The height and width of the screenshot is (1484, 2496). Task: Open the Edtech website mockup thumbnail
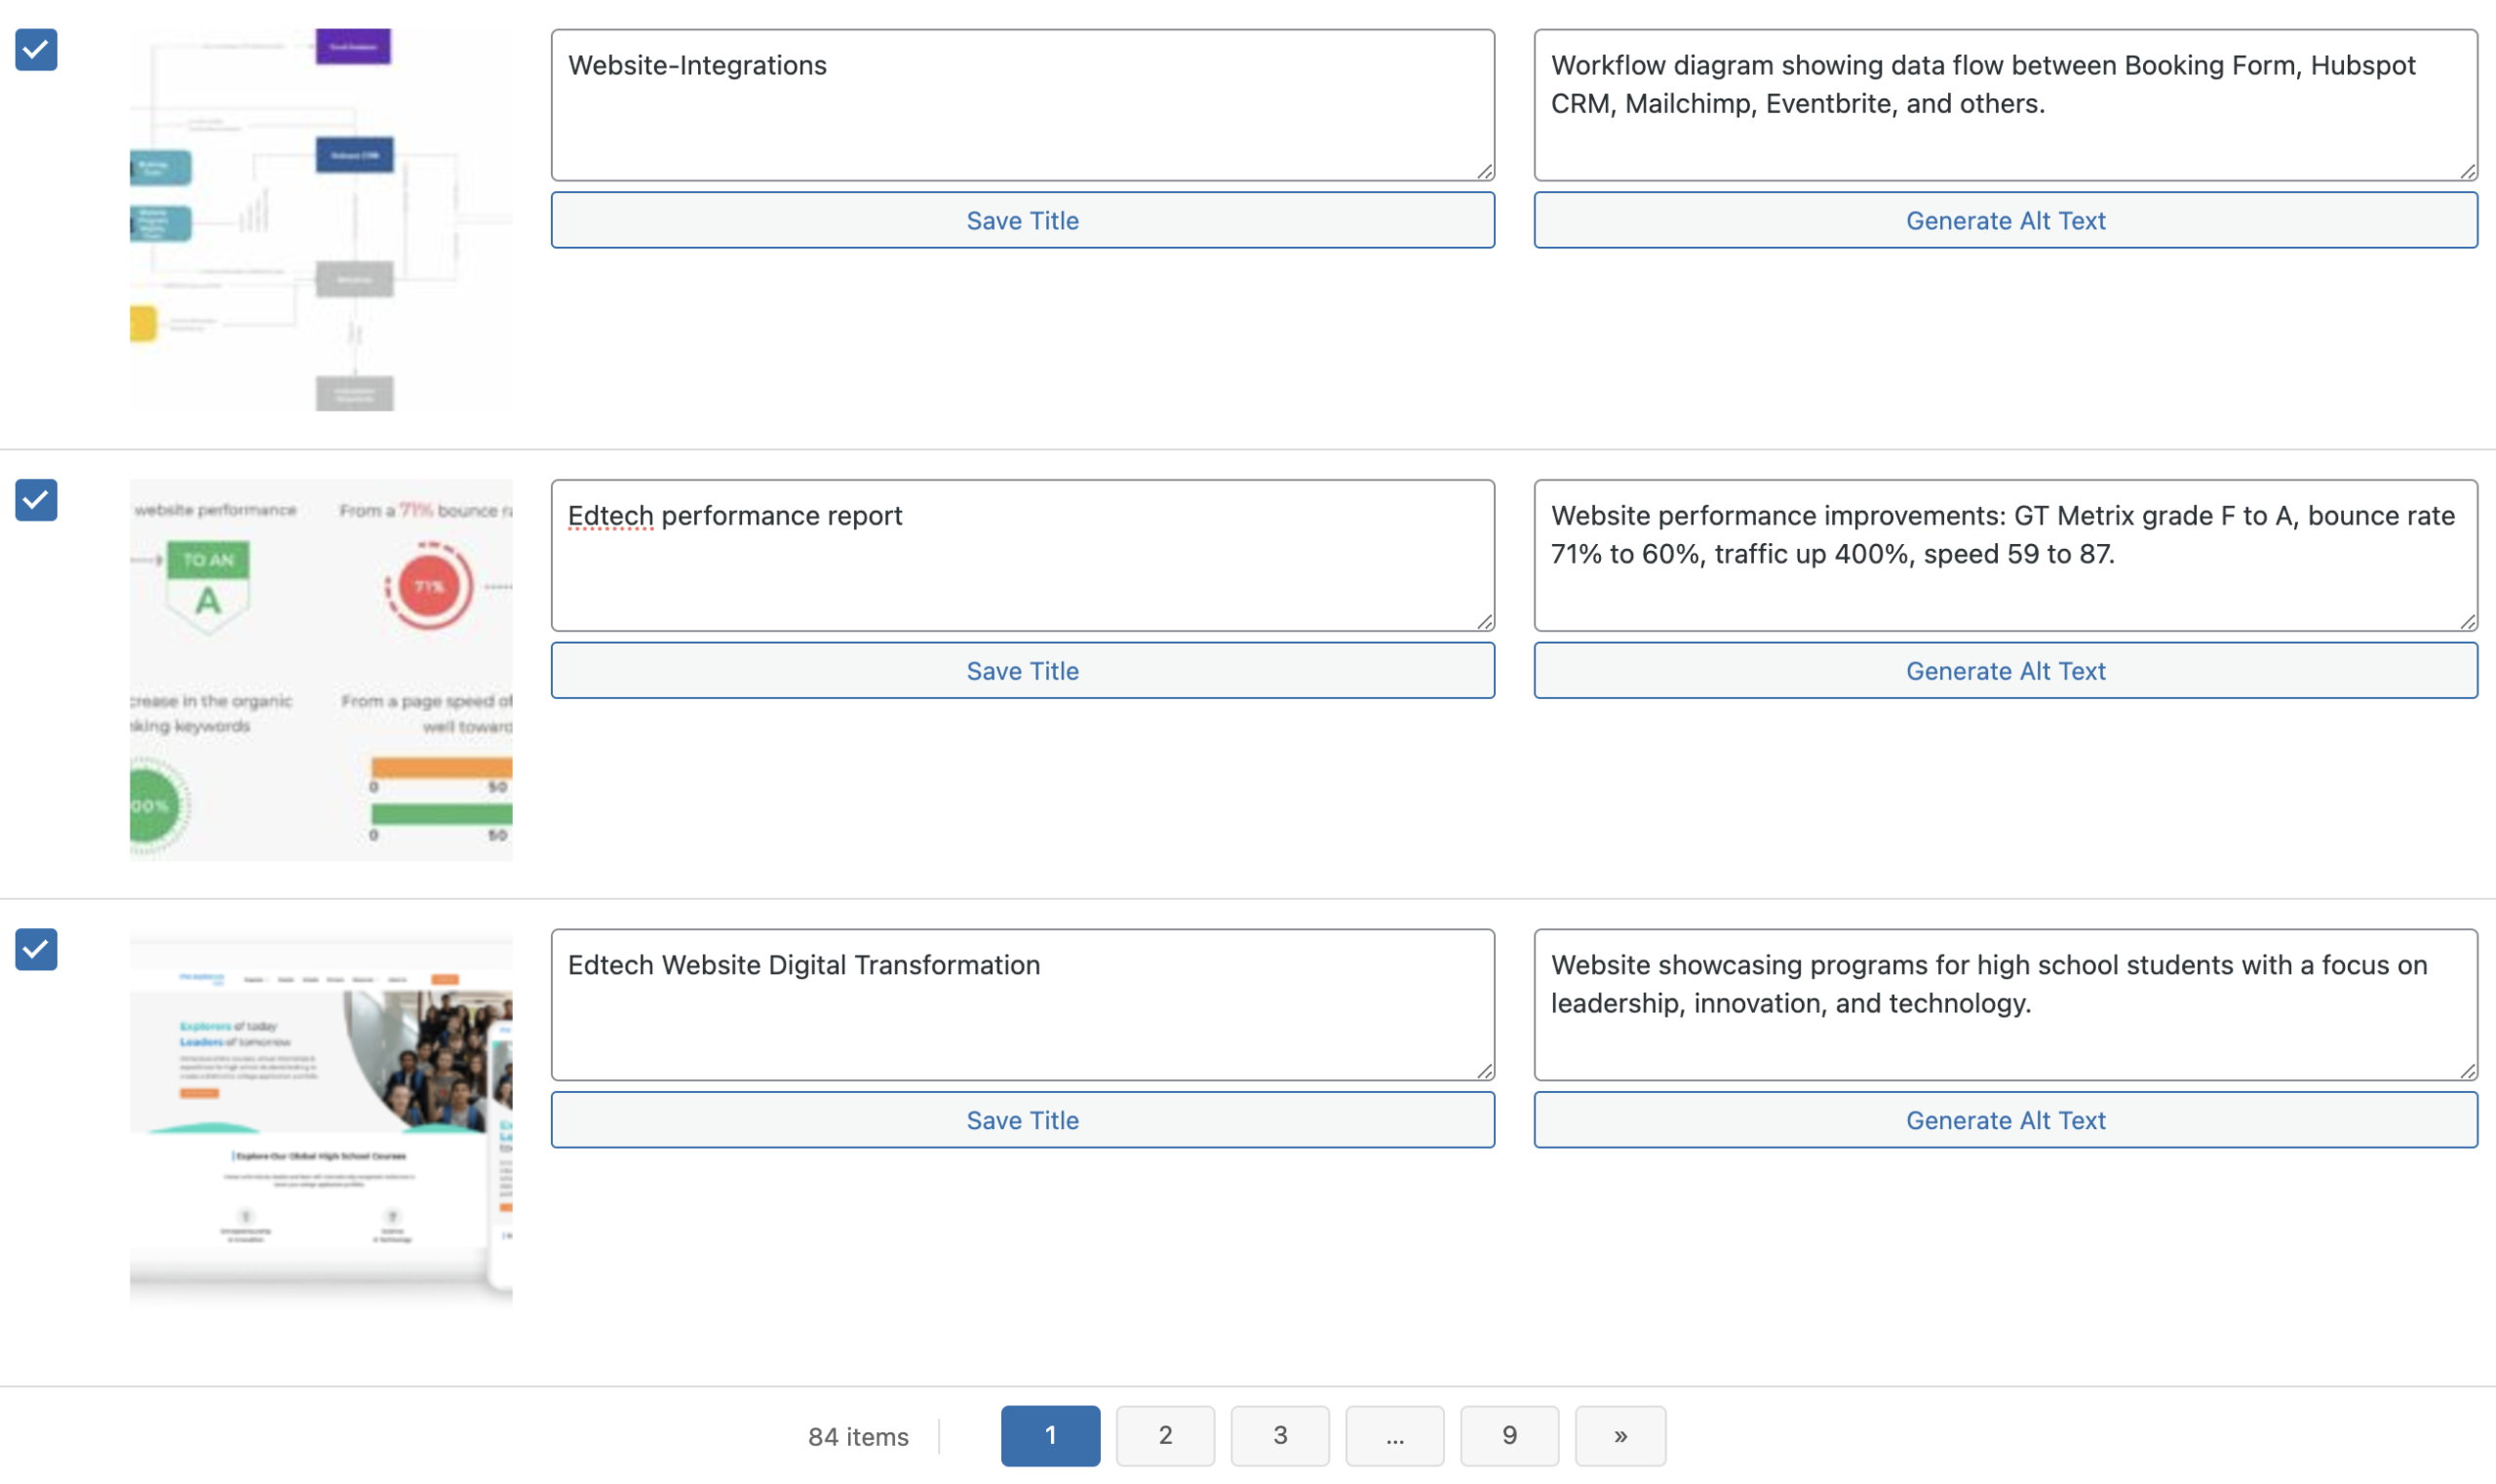[x=321, y=1119]
